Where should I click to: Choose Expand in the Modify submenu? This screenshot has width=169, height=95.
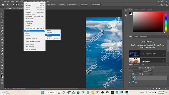[x=53, y=35]
